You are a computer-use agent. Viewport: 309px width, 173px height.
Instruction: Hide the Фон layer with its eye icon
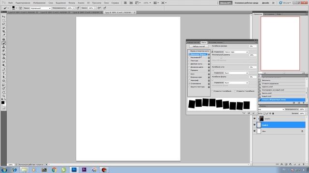[x=254, y=131]
